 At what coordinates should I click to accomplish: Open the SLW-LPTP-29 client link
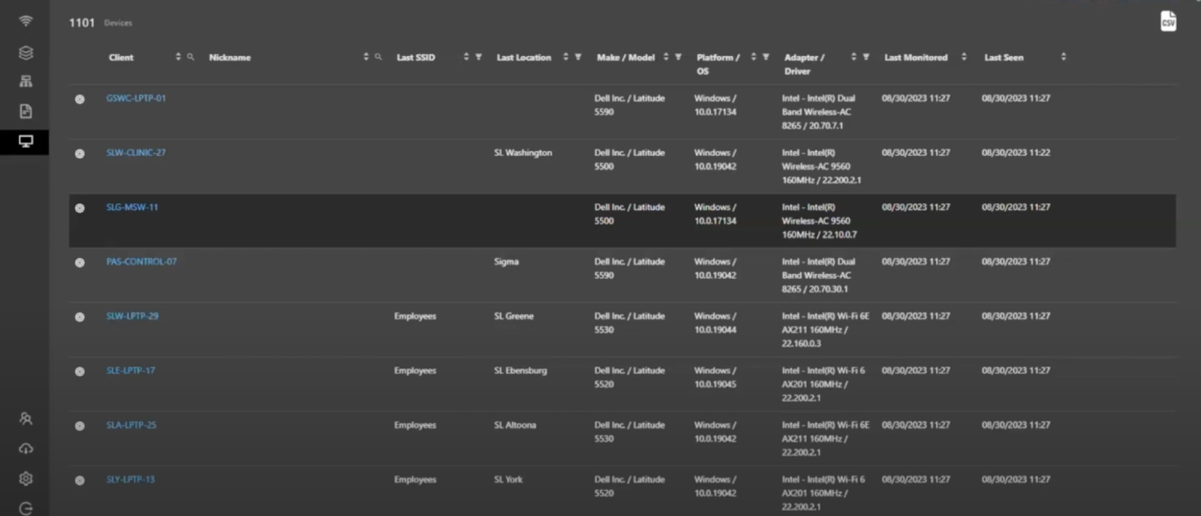pyautogui.click(x=132, y=316)
